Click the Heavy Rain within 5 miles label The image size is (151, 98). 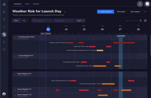point(81,47)
